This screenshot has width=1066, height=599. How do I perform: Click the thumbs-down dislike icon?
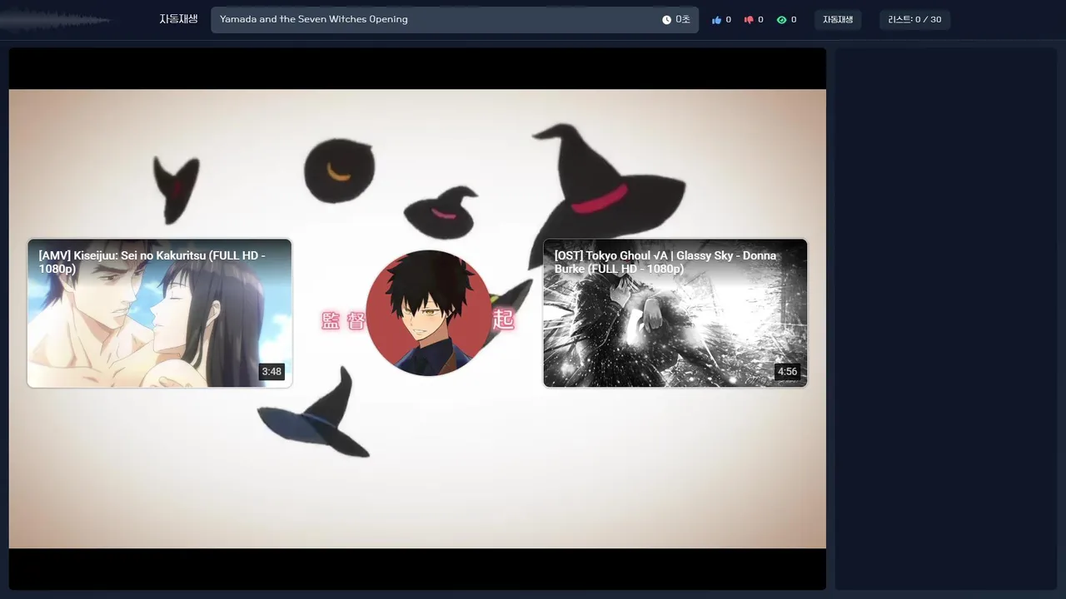[x=749, y=20]
